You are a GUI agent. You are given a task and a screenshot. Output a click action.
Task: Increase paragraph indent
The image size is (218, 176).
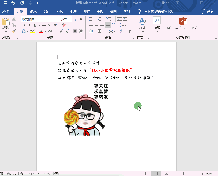125,19
